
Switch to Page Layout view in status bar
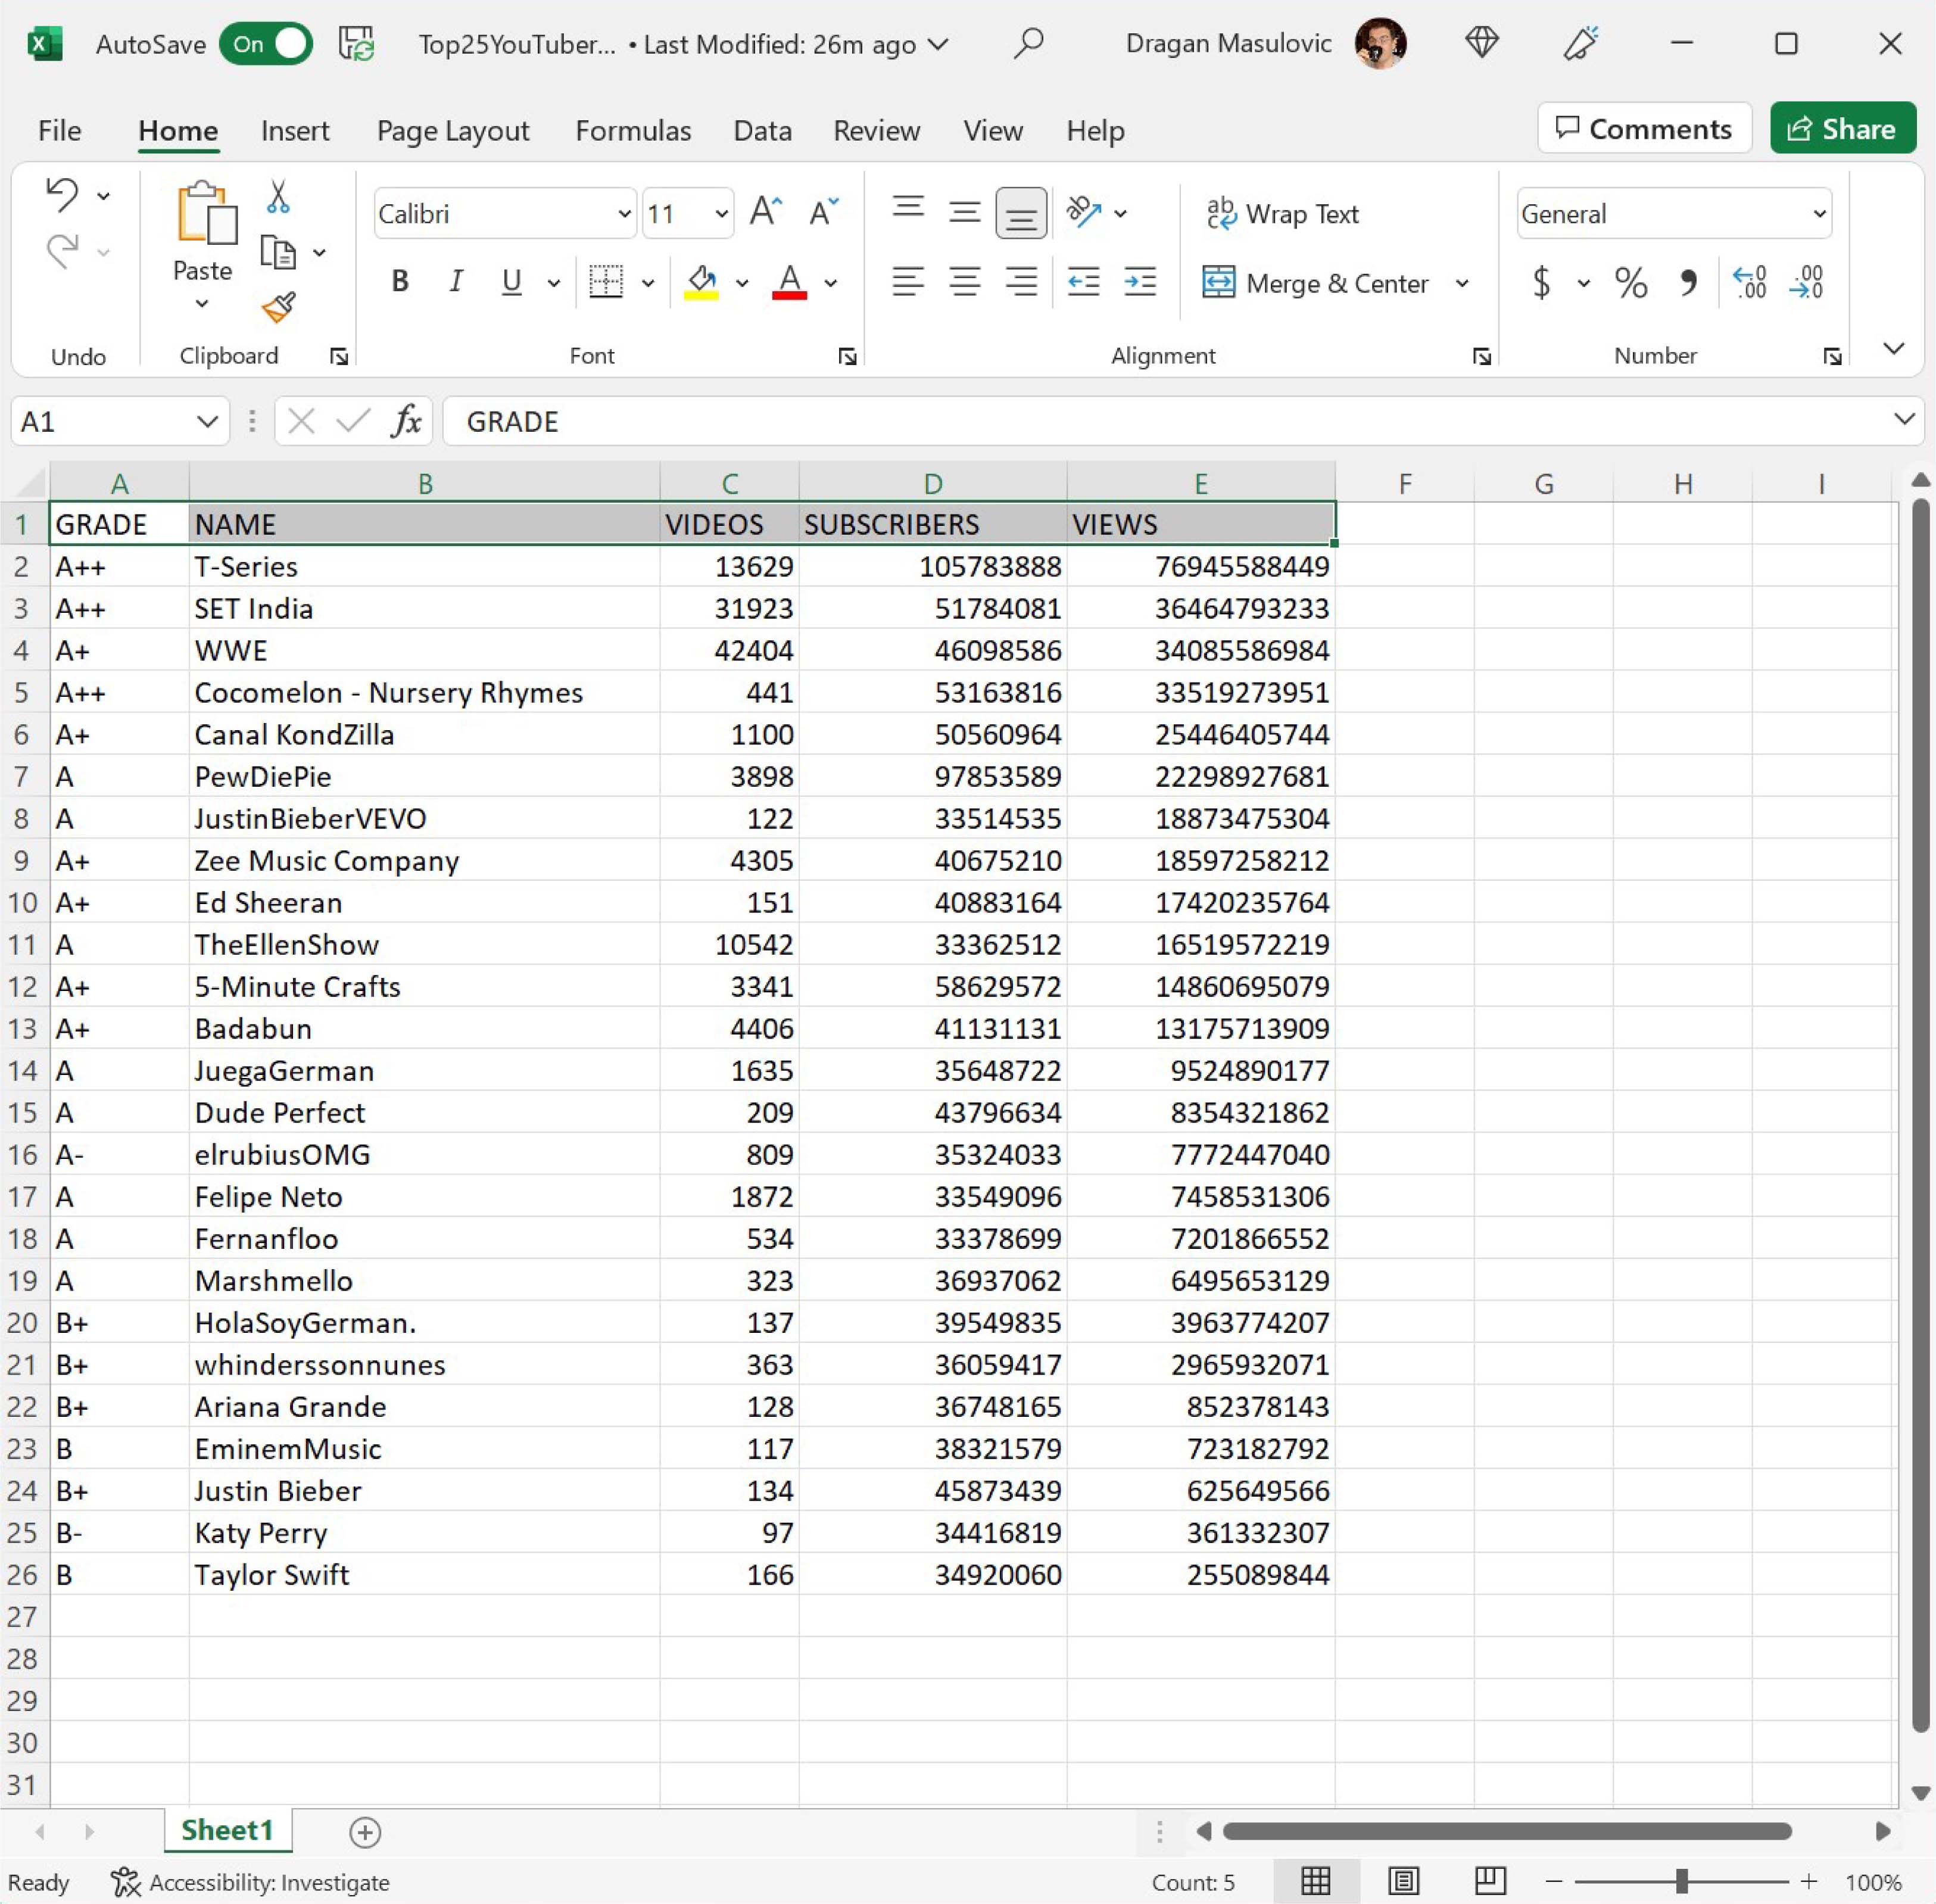pyautogui.click(x=1403, y=1881)
